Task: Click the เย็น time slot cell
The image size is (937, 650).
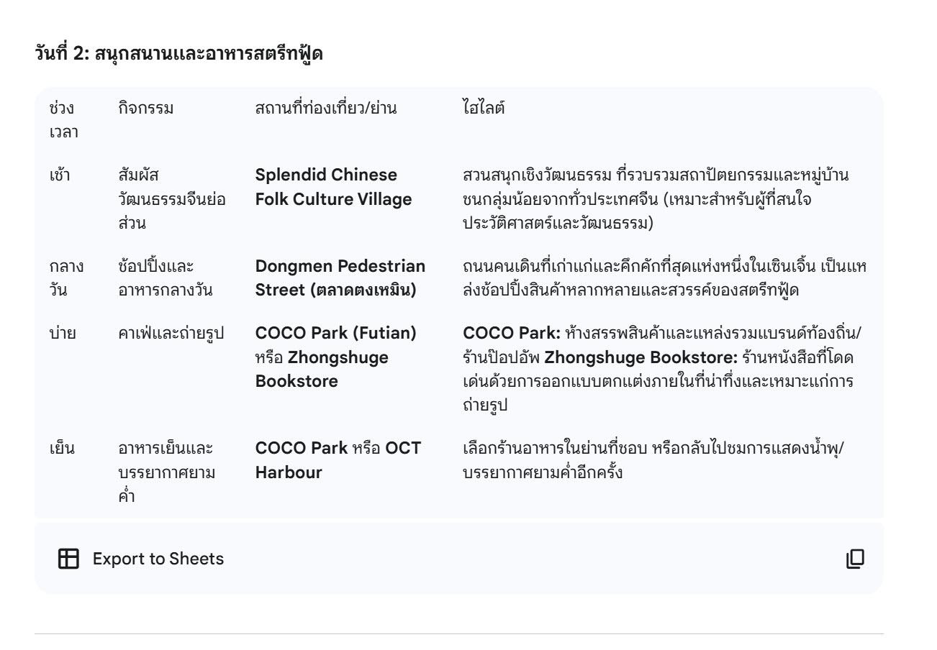Action: pos(61,449)
